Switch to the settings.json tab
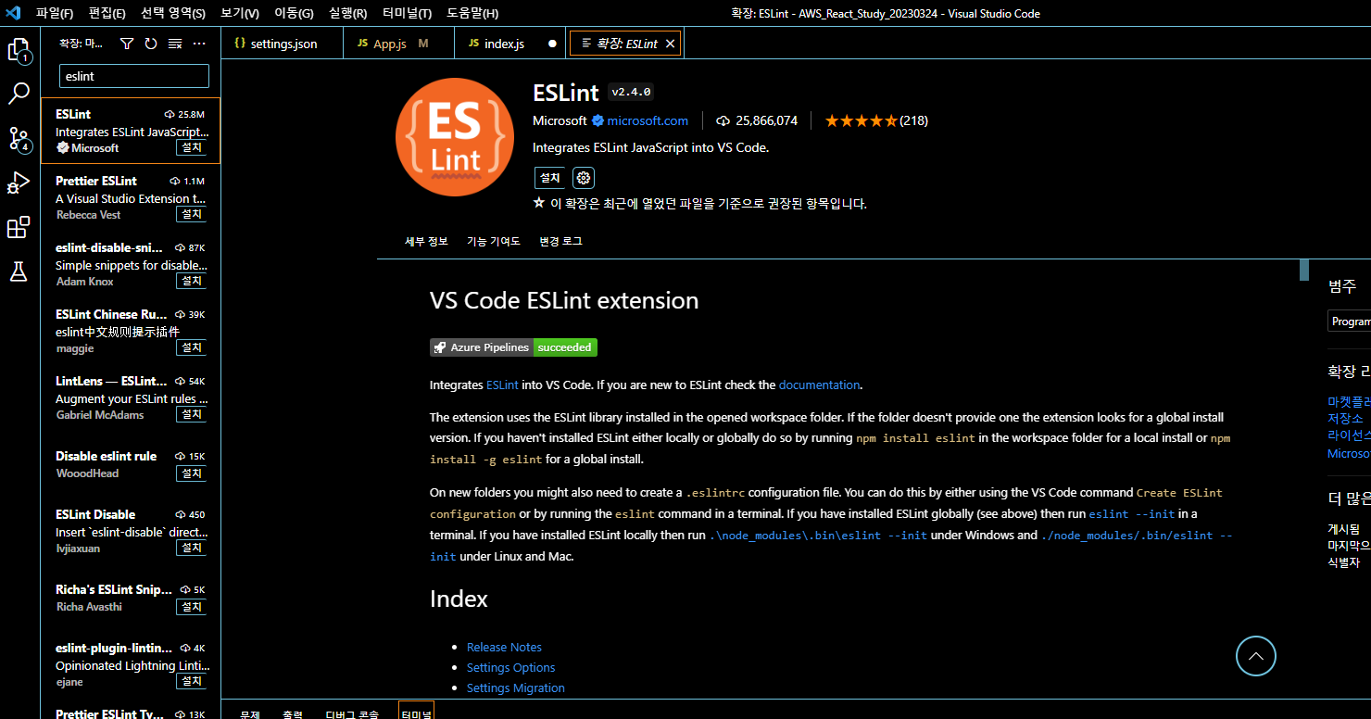Image resolution: width=1371 pixels, height=719 pixels. [283, 44]
